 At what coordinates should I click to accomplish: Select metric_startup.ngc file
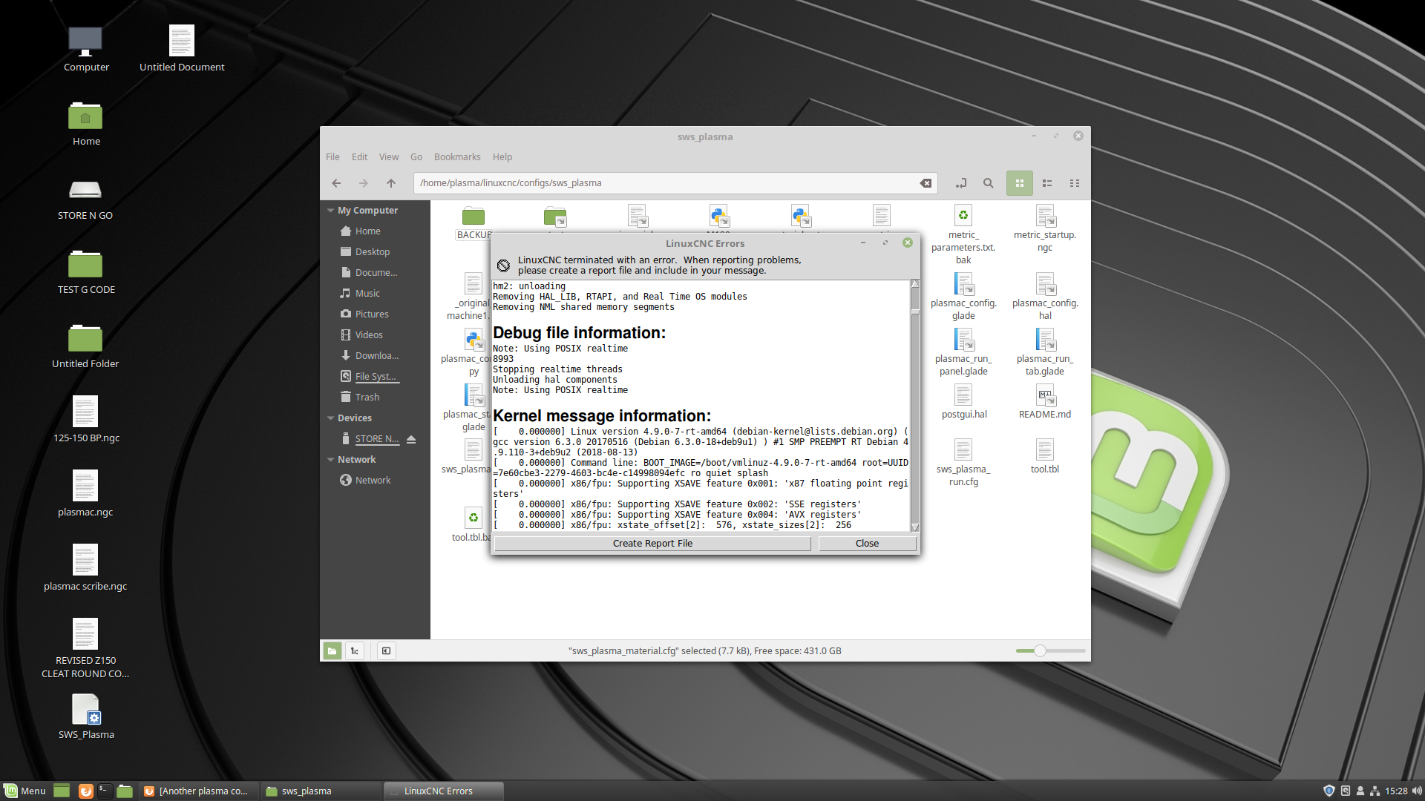(1045, 229)
